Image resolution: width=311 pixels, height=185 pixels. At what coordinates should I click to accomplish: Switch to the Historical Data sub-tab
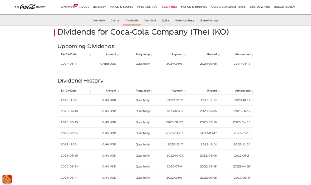click(184, 20)
